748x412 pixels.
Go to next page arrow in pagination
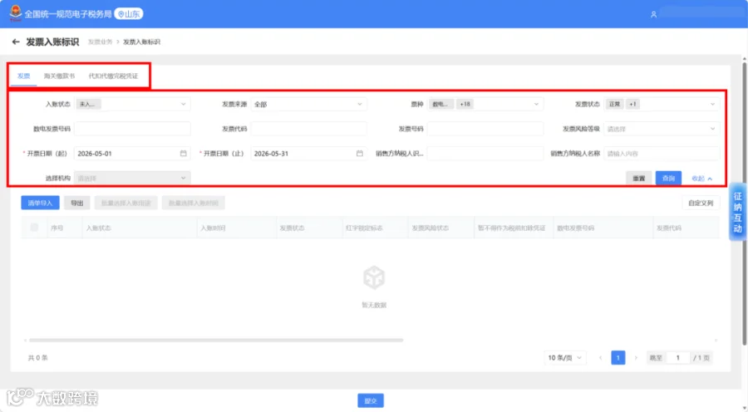pos(636,358)
